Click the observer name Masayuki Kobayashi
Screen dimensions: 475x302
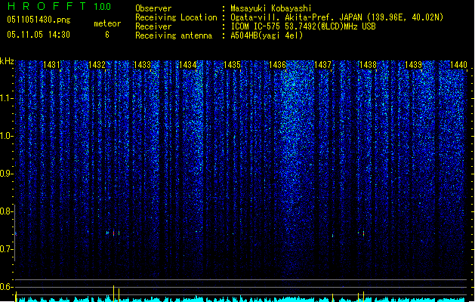[271, 8]
